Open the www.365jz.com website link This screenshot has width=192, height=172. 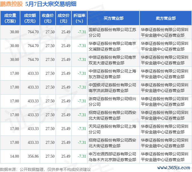pyautogui.click(x=174, y=167)
